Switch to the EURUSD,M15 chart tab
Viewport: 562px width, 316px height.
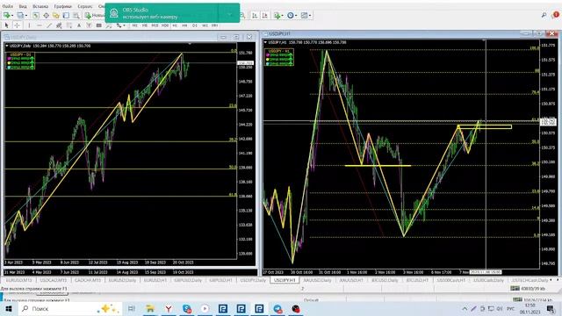(x=18, y=280)
